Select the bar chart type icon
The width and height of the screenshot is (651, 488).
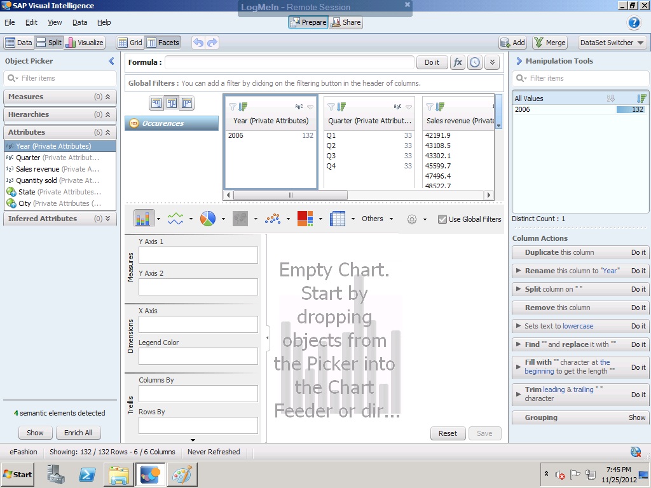point(142,219)
